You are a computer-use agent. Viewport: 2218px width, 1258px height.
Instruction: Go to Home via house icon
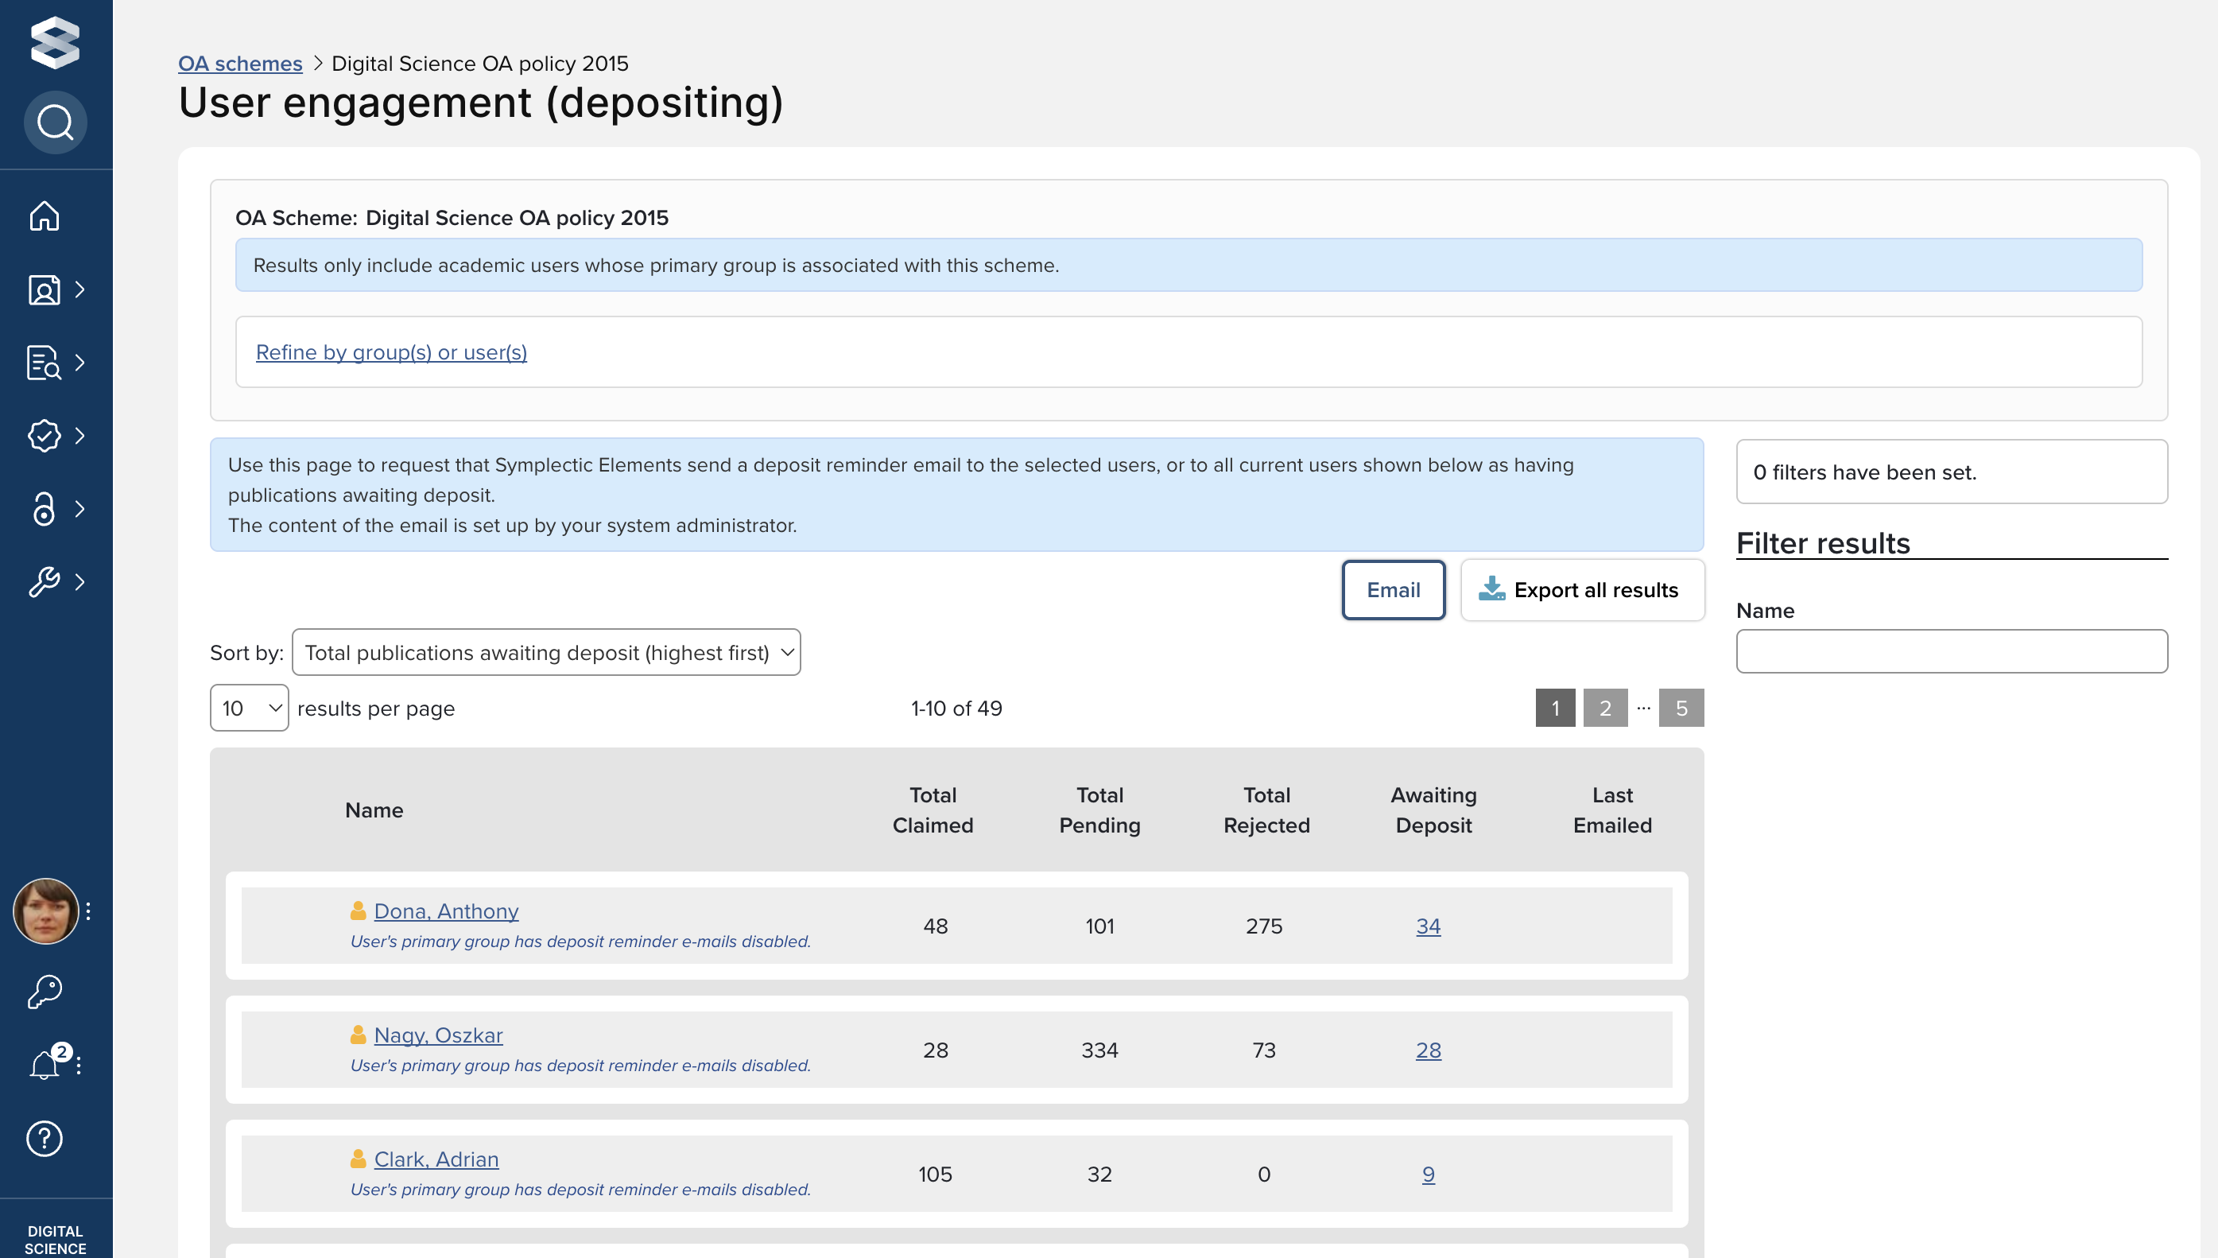(x=44, y=216)
